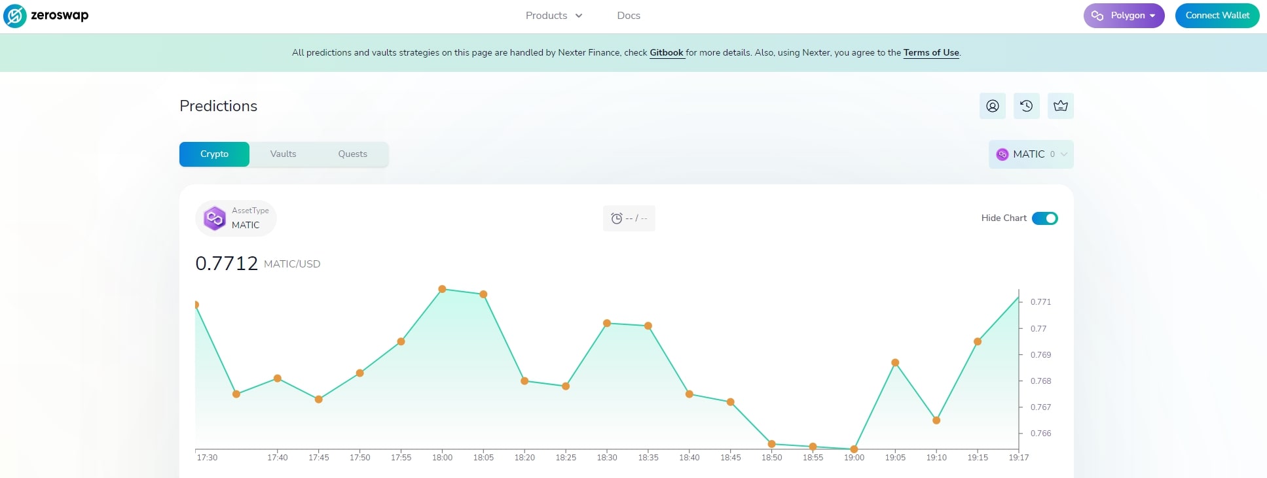The image size is (1267, 478).
Task: Click the chart point at 17:40
Action: click(x=278, y=378)
